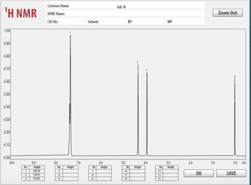Click empty Height cell for peak 12
The image size is (251, 185).
click(x=137, y=179)
